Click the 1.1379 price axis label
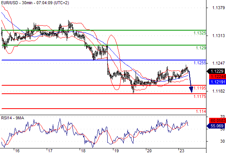Image resolution: width=226 pixels, height=153 pixels. coord(218,8)
